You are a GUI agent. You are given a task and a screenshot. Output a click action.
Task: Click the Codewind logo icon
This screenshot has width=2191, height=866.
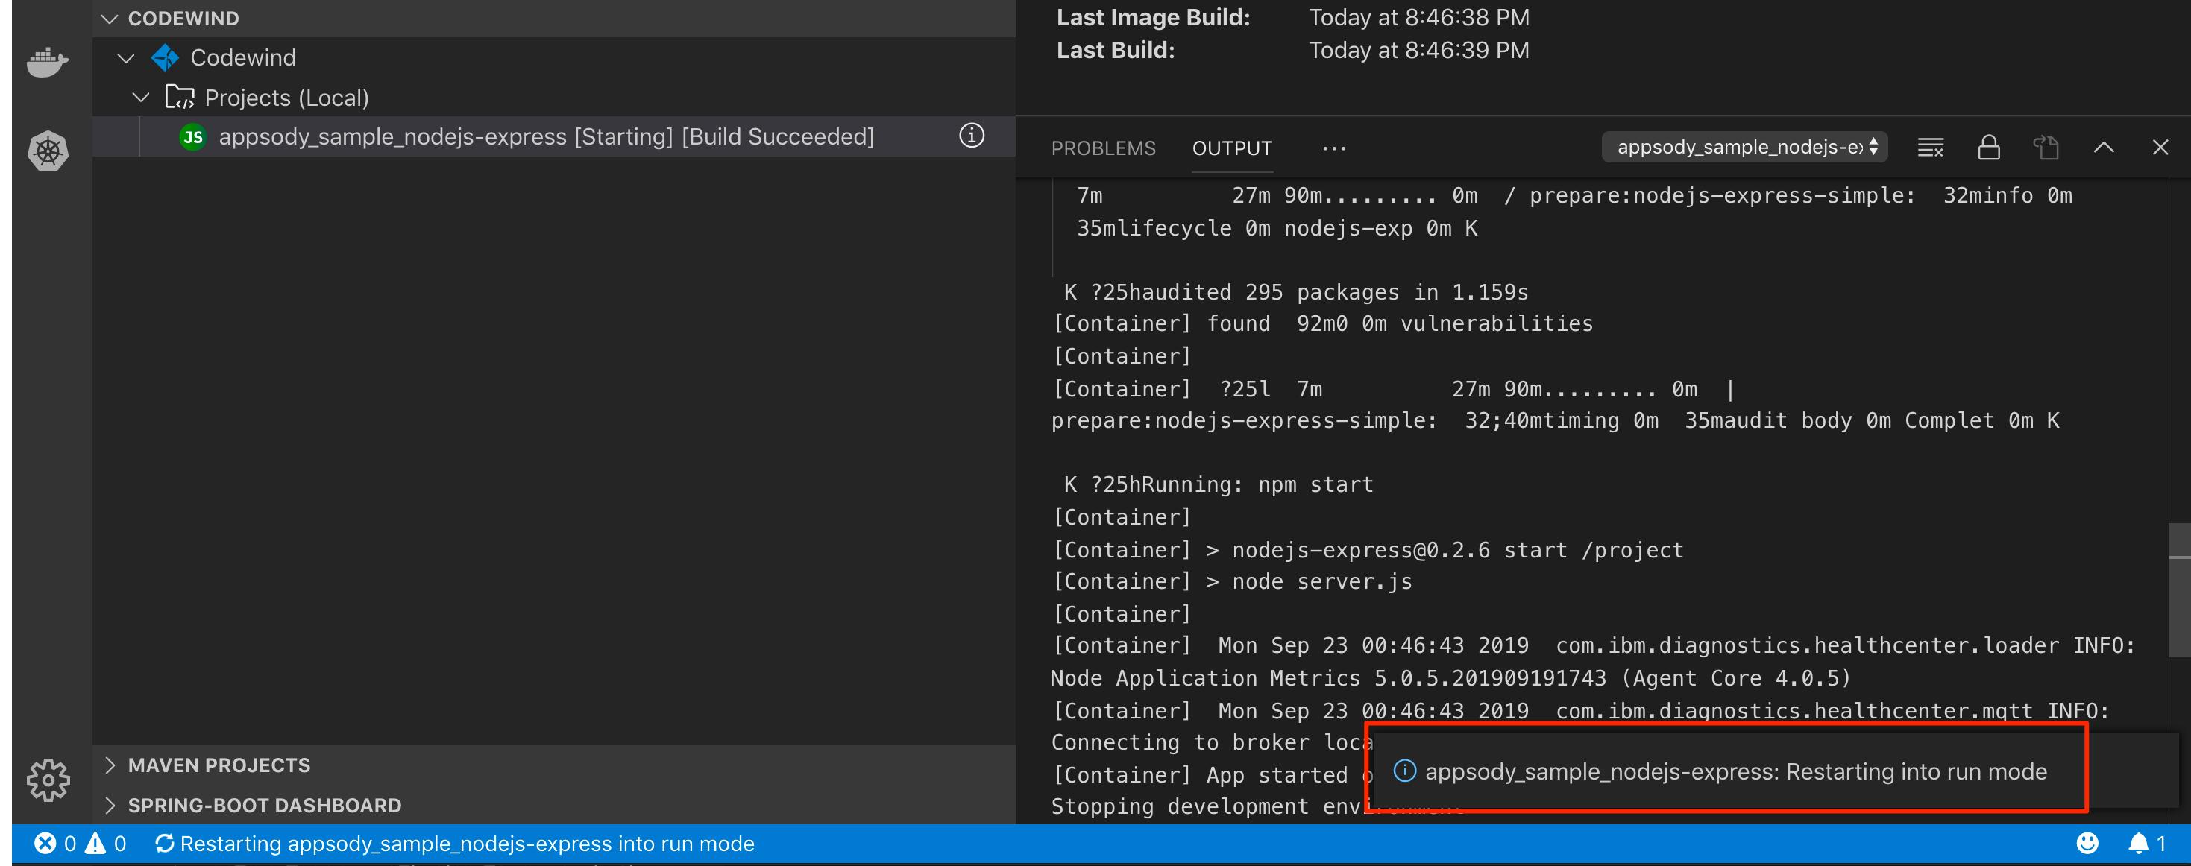(164, 58)
